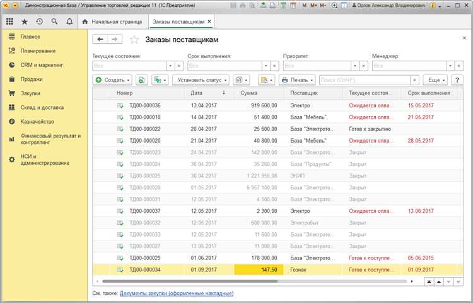Screen dimensions: 473x303
Task: Click the Favorites star icon in top panel
Action: [25, 21]
